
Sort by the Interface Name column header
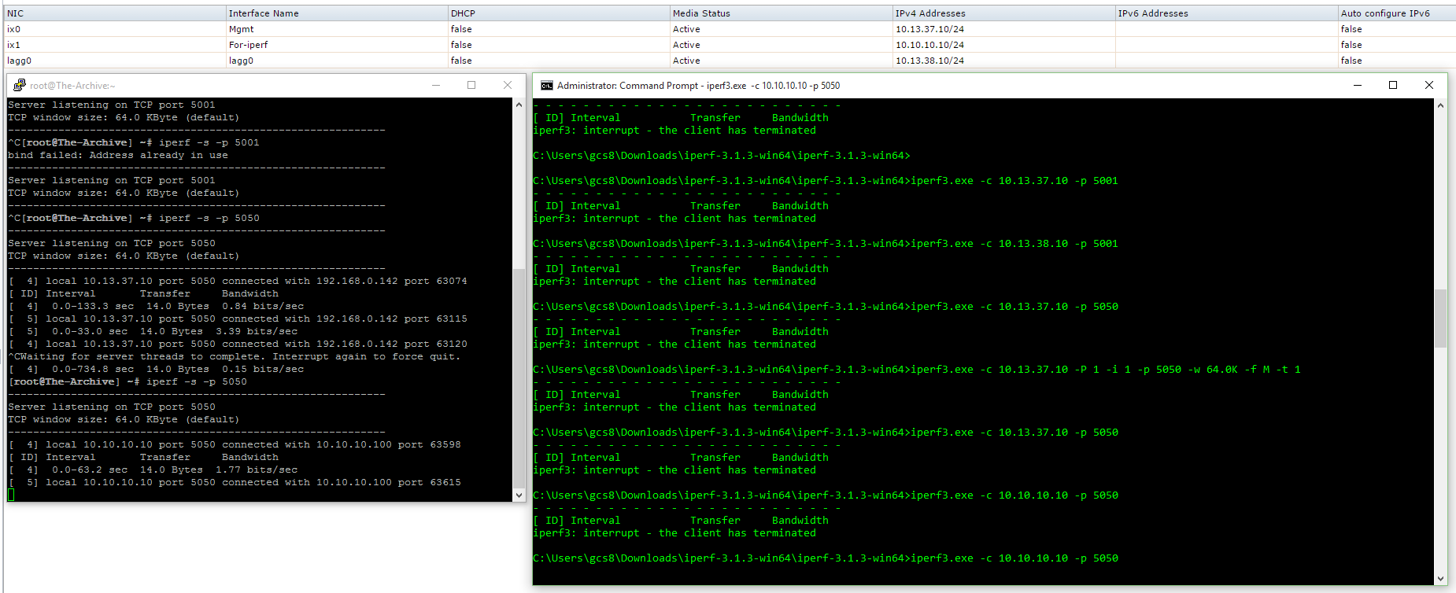point(337,13)
